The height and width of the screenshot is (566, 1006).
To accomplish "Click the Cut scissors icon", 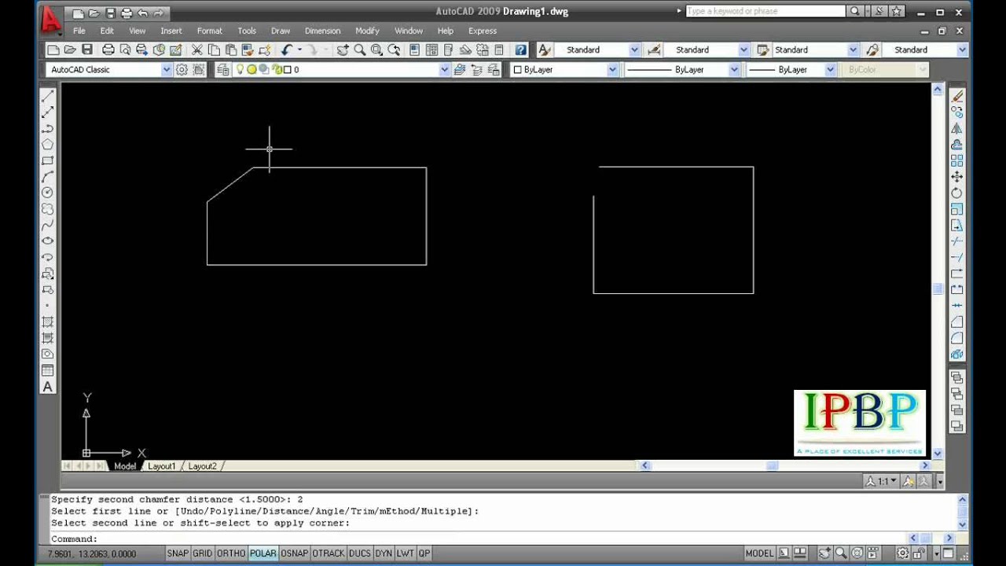I will tap(197, 50).
